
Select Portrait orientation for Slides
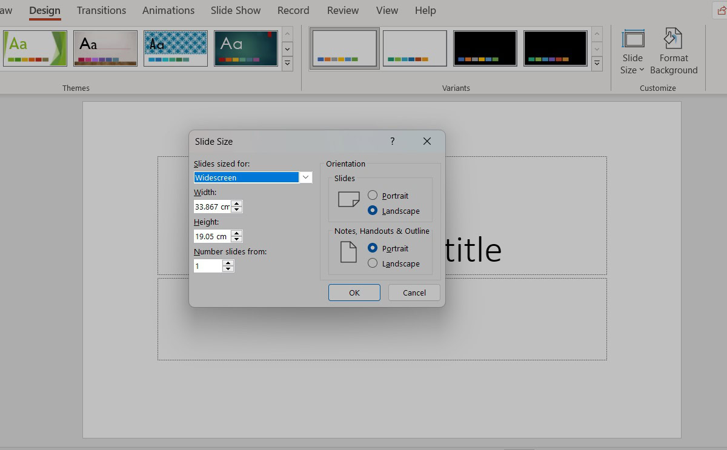373,196
